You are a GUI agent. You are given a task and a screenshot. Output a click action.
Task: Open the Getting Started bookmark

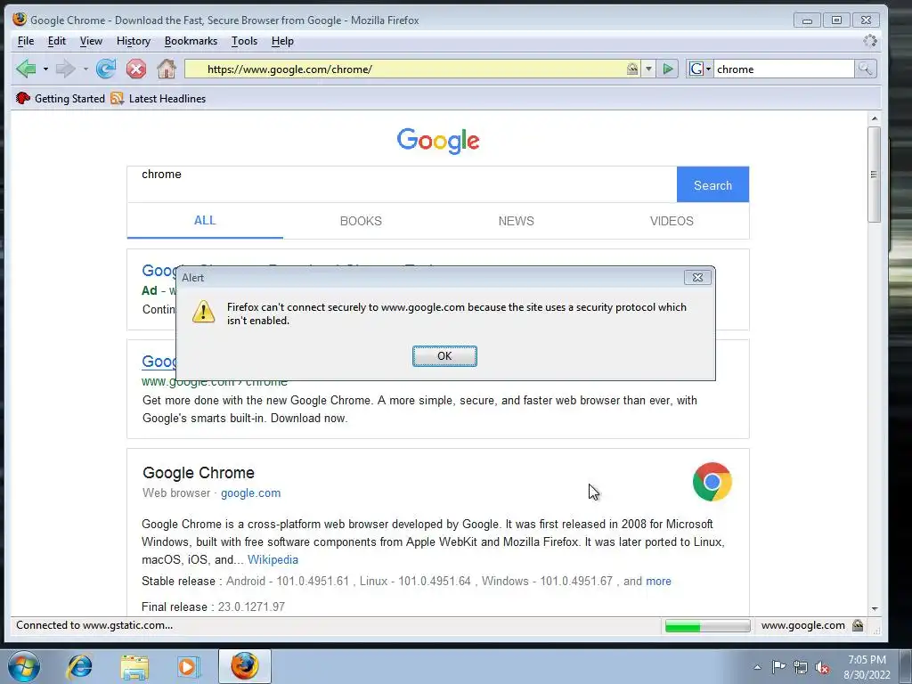pyautogui.click(x=61, y=98)
